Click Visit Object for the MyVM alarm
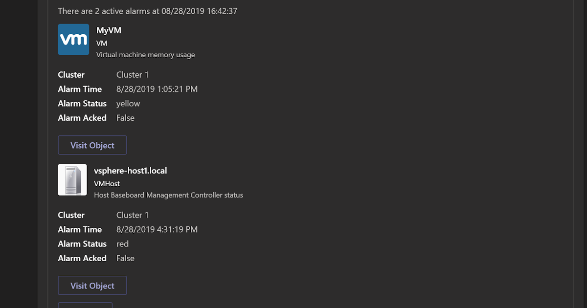This screenshot has height=308, width=587. tap(92, 145)
